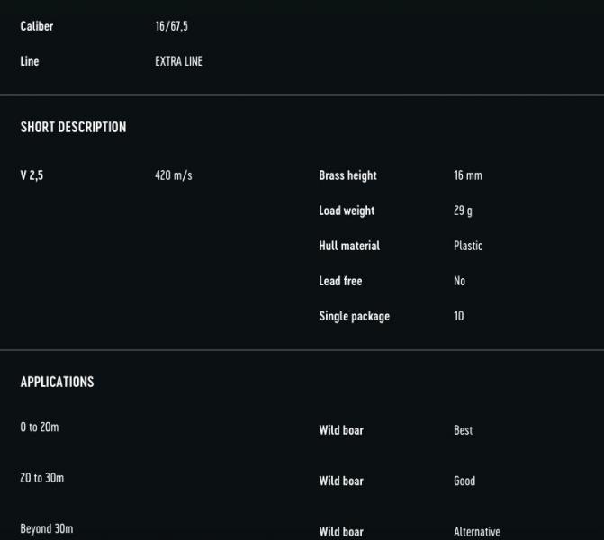The height and width of the screenshot is (540, 604).
Task: Click the Brass height label
Action: [347, 175]
